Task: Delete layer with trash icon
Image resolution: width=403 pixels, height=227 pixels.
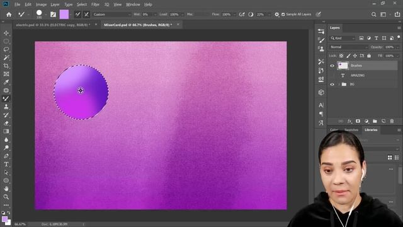Action: (392, 121)
